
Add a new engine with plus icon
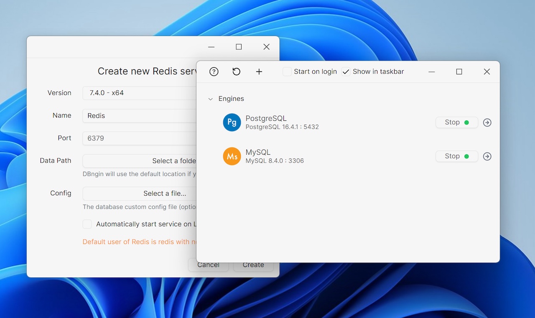point(259,71)
